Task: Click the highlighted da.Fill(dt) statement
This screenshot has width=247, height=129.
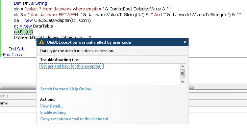Action: (x=23, y=32)
